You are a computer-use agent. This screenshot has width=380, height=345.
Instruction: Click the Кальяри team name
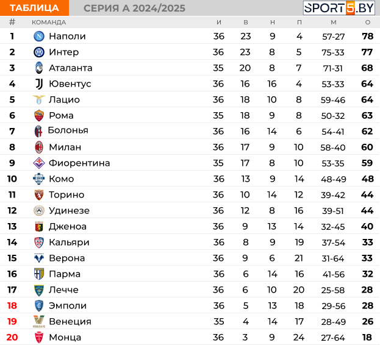coord(69,243)
